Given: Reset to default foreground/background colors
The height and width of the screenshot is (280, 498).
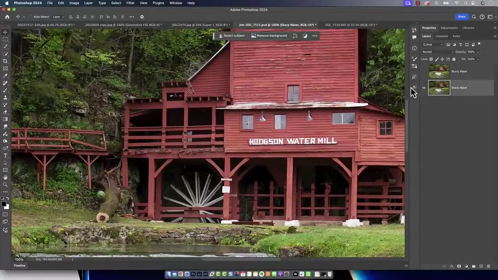Looking at the screenshot, I should (x=2, y=198).
